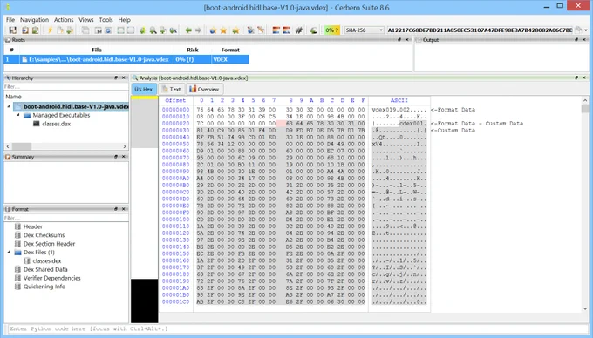Close the Analysis panel
The width and height of the screenshot is (593, 338).
584,78
